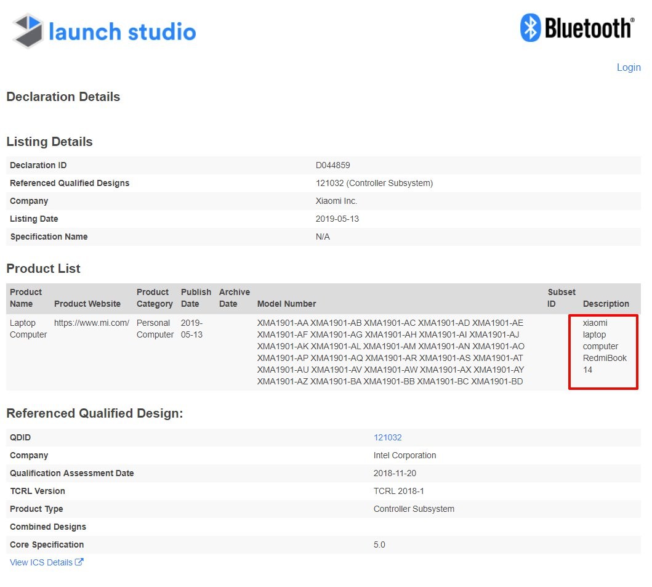Viewport: 652px width, 587px height.
Task: Open the Login link
Action: (628, 67)
